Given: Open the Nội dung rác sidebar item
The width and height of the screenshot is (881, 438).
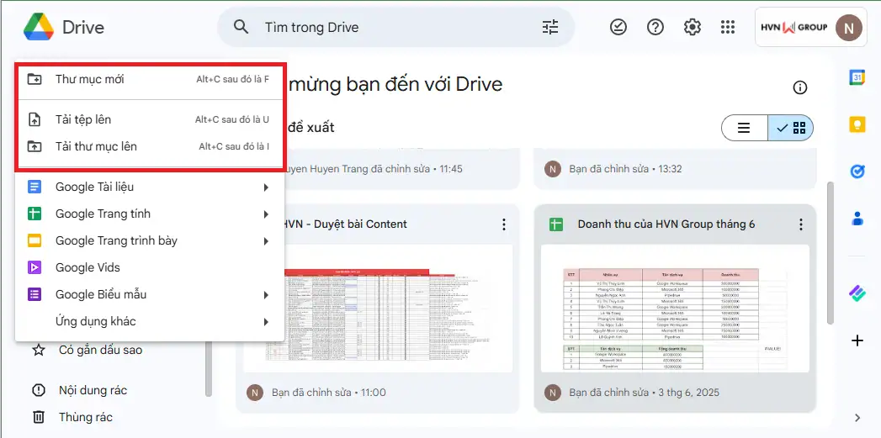Looking at the screenshot, I should tap(93, 390).
